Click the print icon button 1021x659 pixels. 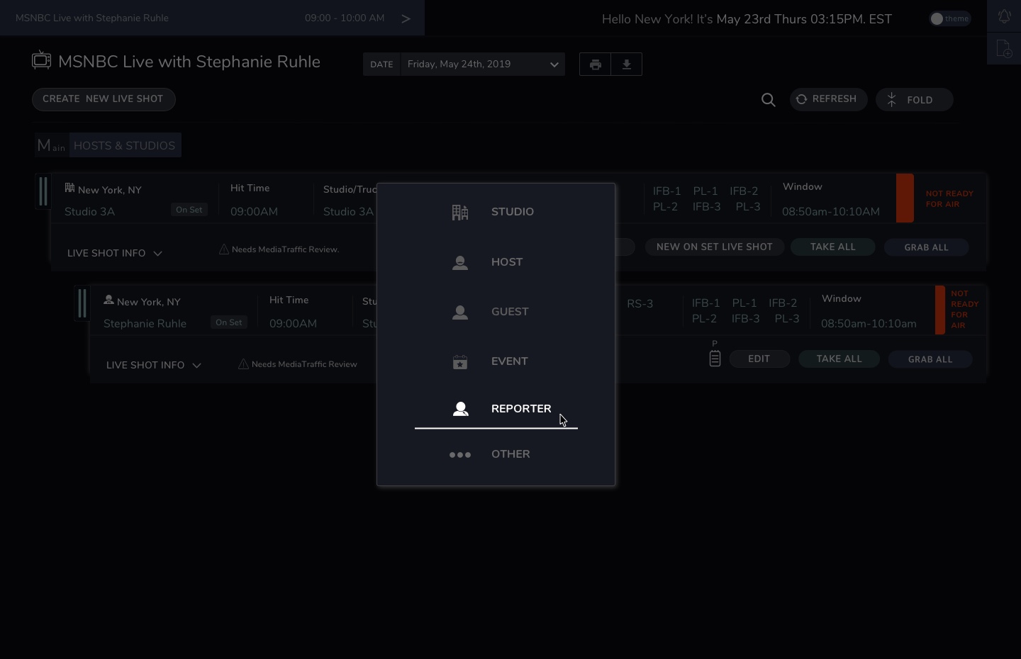click(596, 64)
